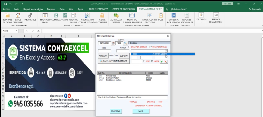This screenshot has height=117, width=263.
Task: Check the CTAS POR COBRAR checkbox
Action: coord(129,47)
